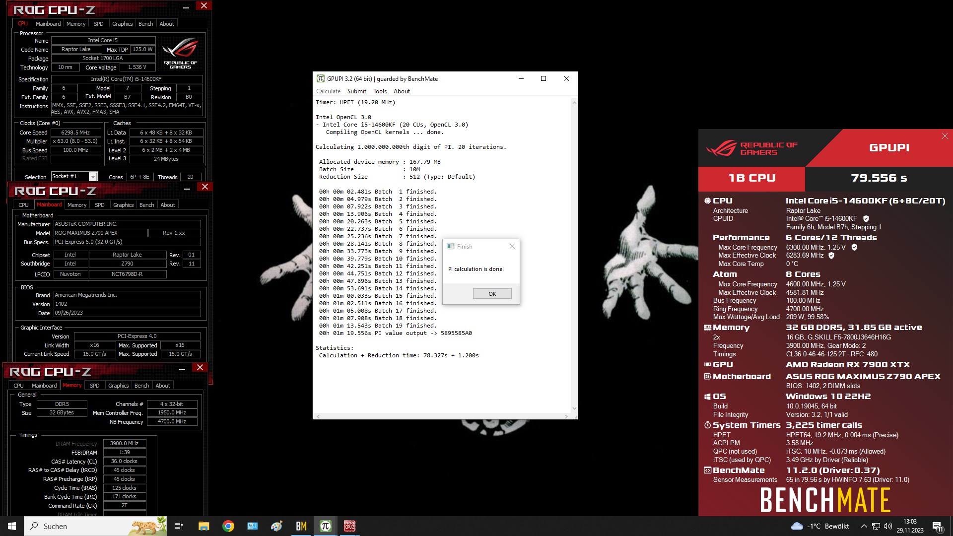The height and width of the screenshot is (536, 953).
Task: Click the control panel style taskbar icon next to Chrome
Action: pos(253,526)
